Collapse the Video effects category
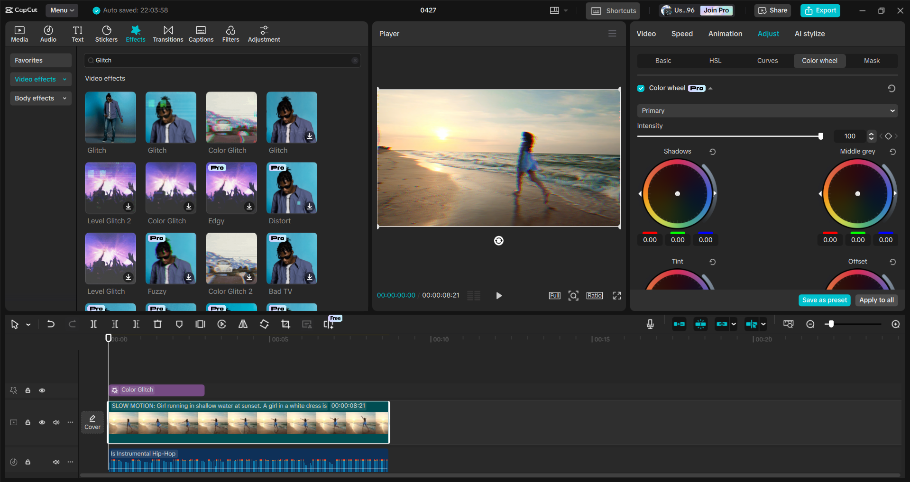 tap(64, 79)
